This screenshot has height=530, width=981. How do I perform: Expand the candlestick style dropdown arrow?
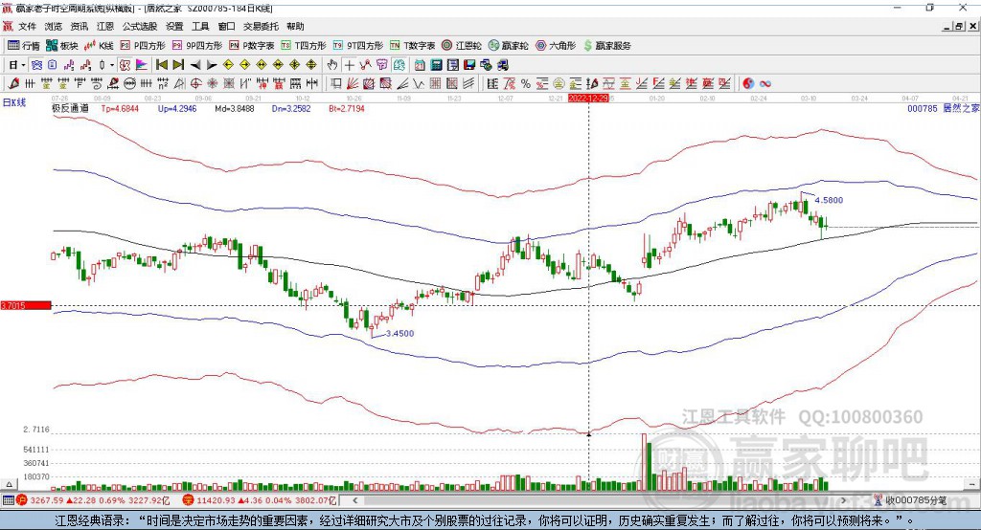pos(112,65)
